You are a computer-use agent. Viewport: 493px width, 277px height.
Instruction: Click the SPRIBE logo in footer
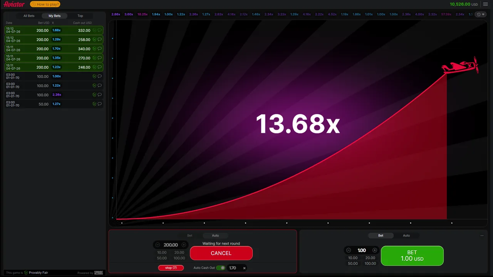pyautogui.click(x=99, y=273)
